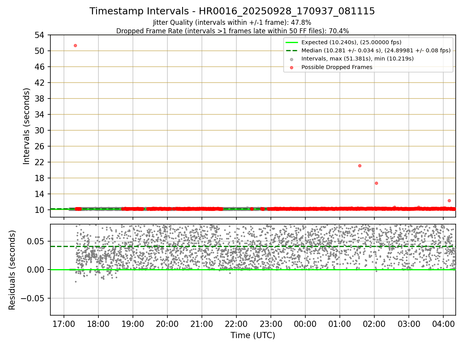Click the solid green line swatch in legend
This screenshot has width=465, height=349.
(x=292, y=42)
